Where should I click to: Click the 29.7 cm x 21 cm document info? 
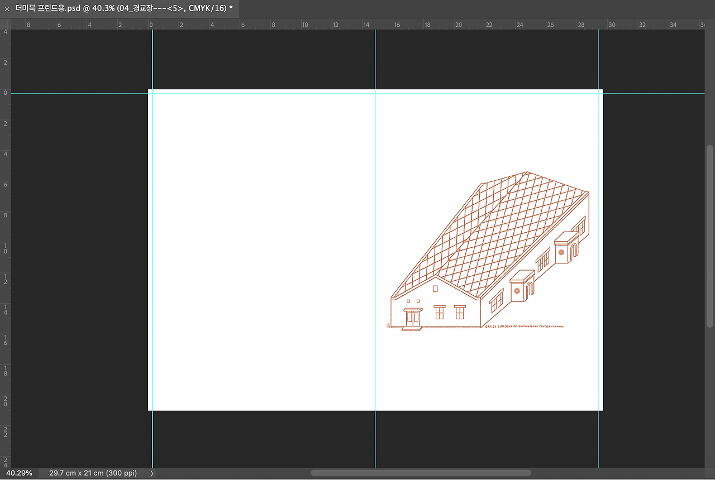93,473
